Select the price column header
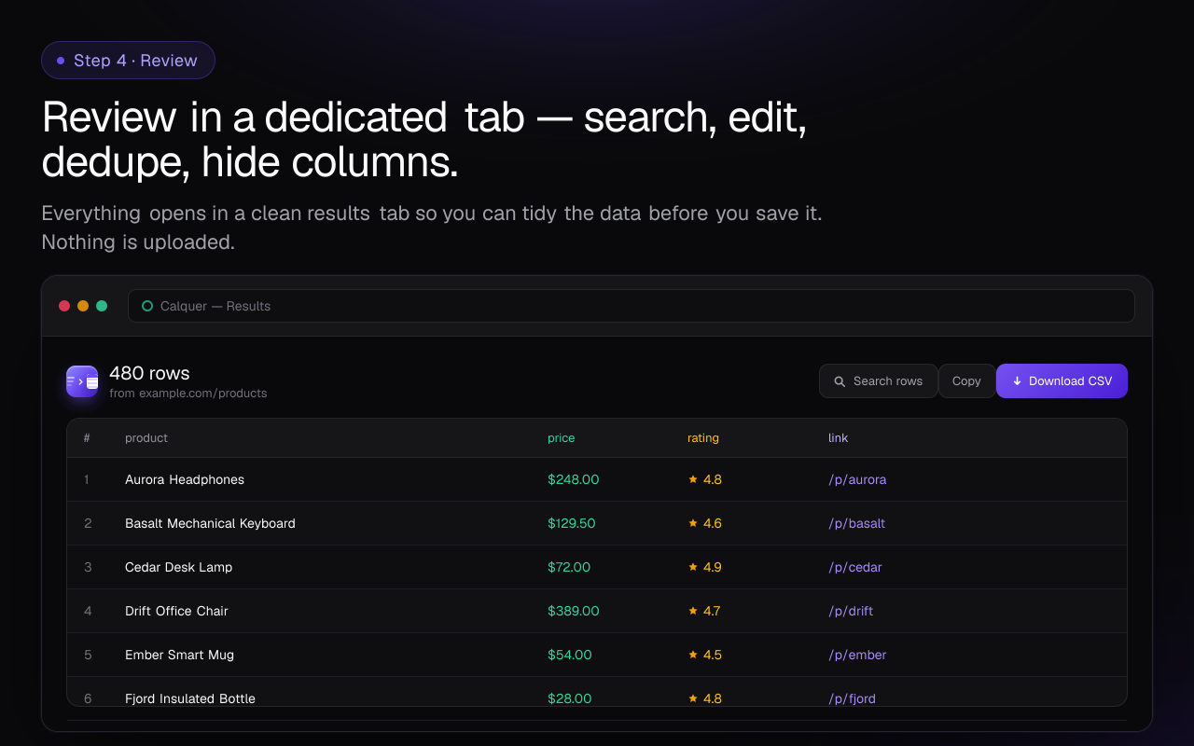1194x746 pixels. pyautogui.click(x=562, y=438)
